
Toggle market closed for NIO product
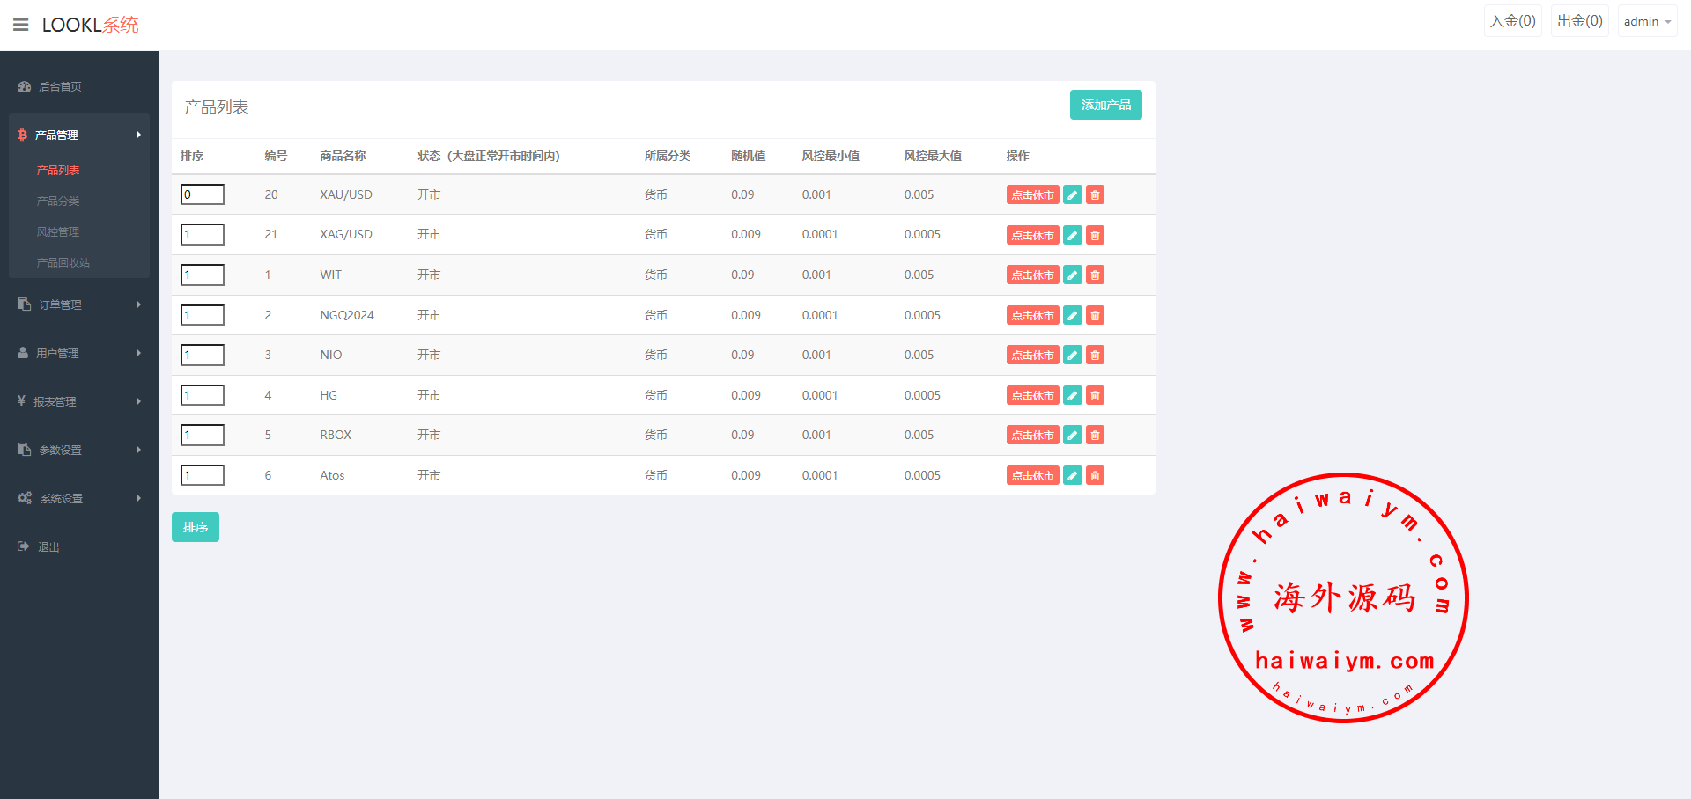(1032, 356)
